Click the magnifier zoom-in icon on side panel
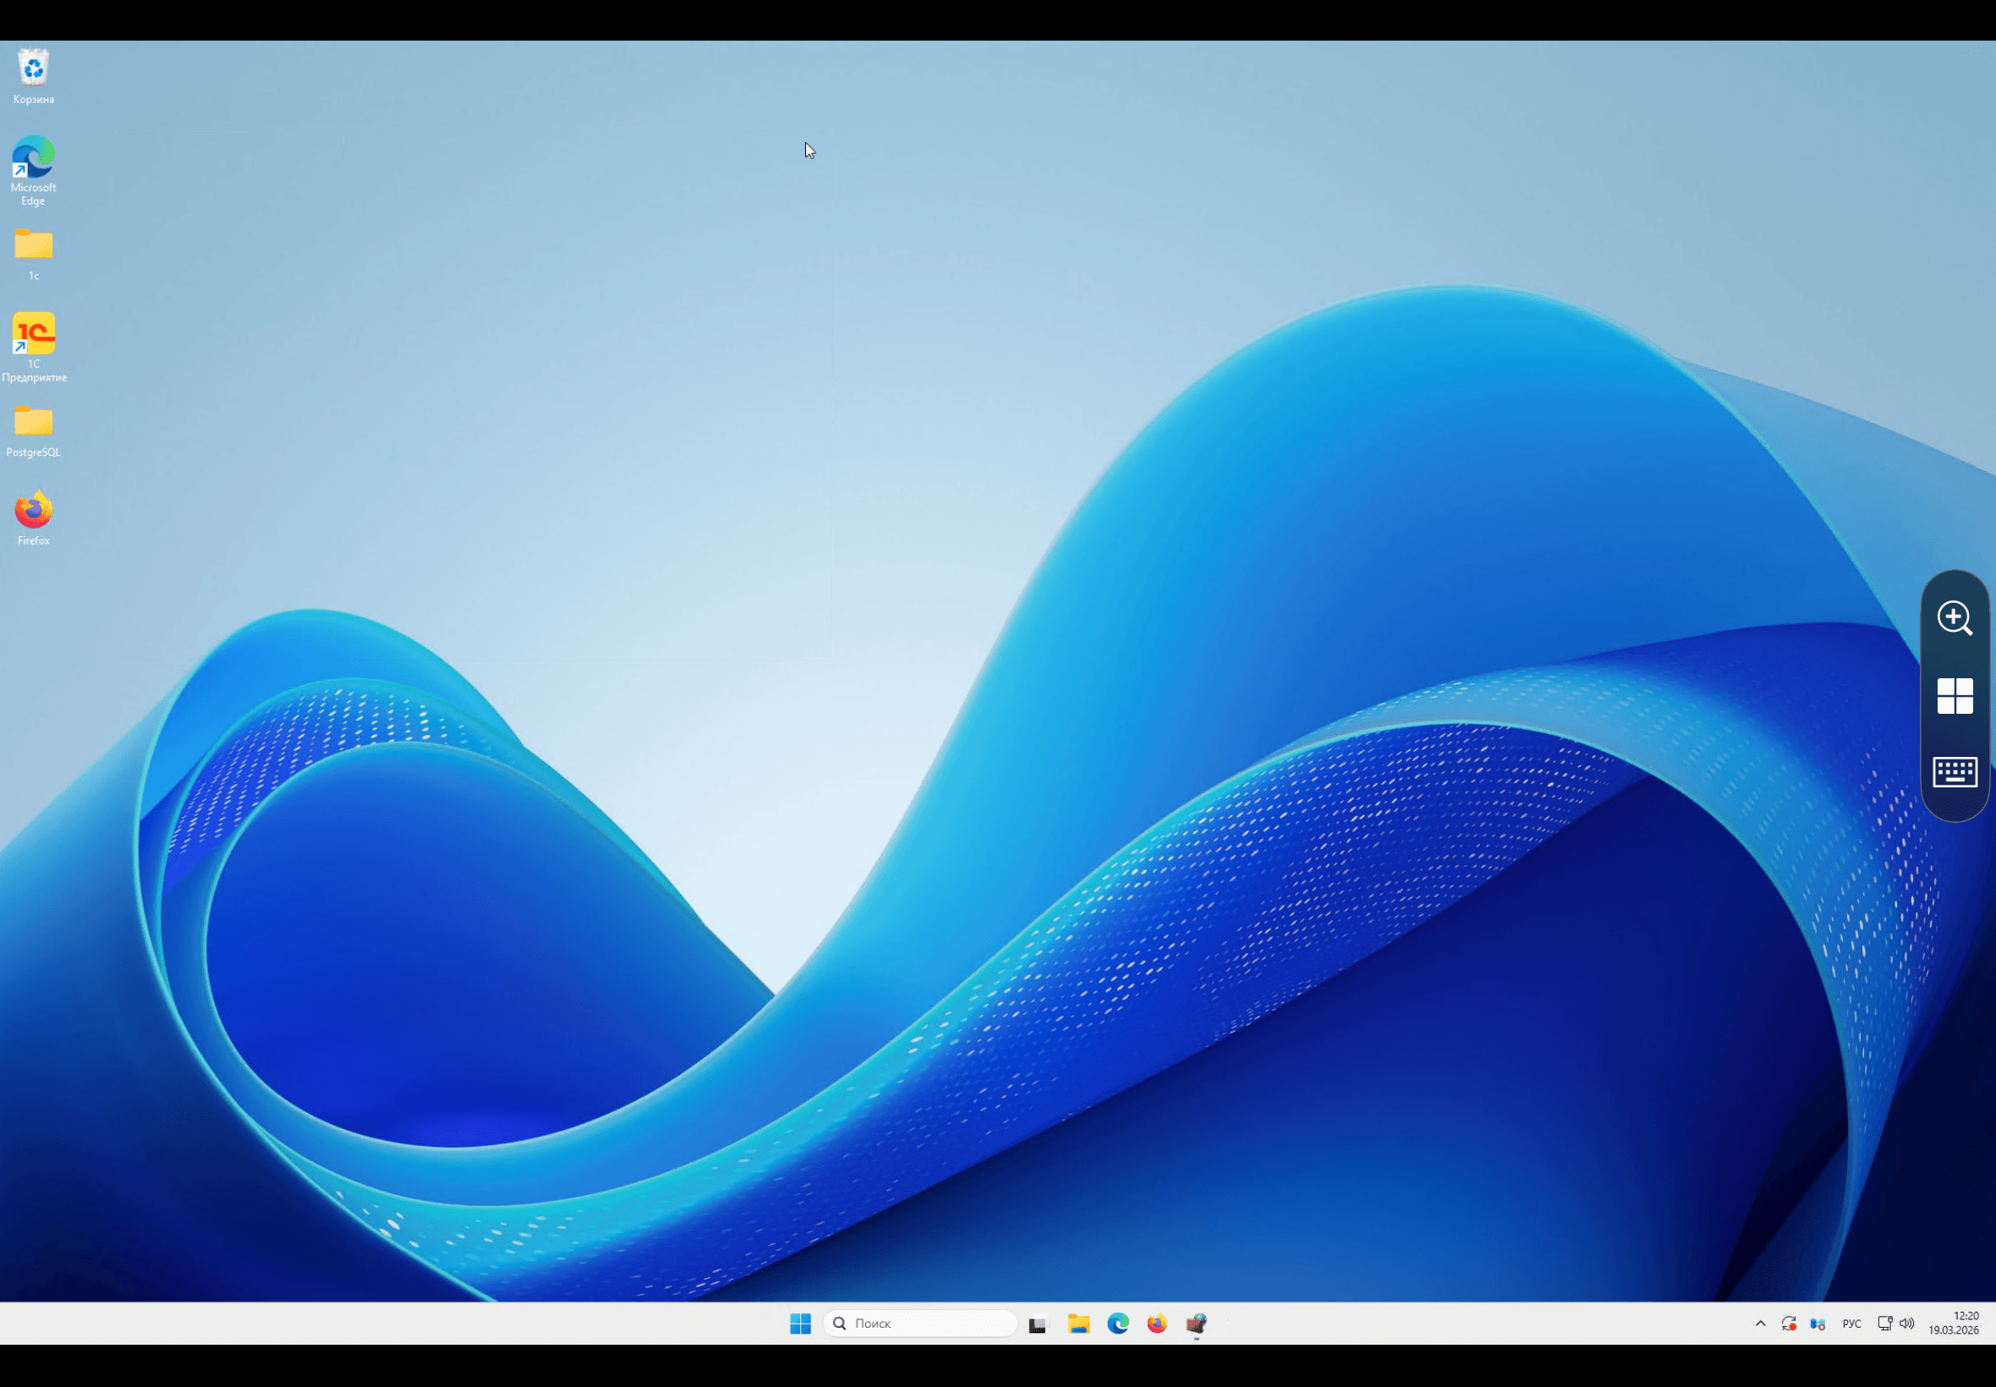1996x1387 pixels. click(1955, 619)
